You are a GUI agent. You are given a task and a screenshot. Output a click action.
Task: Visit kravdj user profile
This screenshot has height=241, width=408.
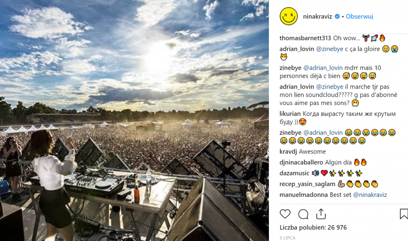pos(288,152)
